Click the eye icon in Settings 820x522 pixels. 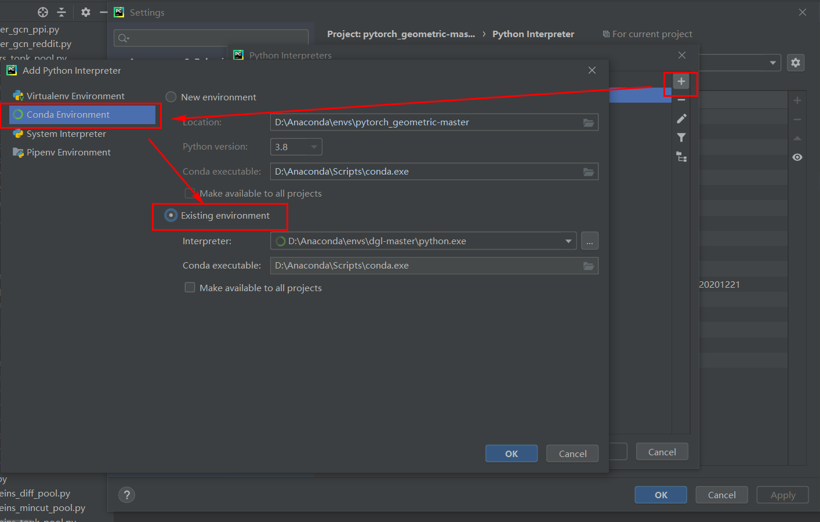tap(797, 157)
